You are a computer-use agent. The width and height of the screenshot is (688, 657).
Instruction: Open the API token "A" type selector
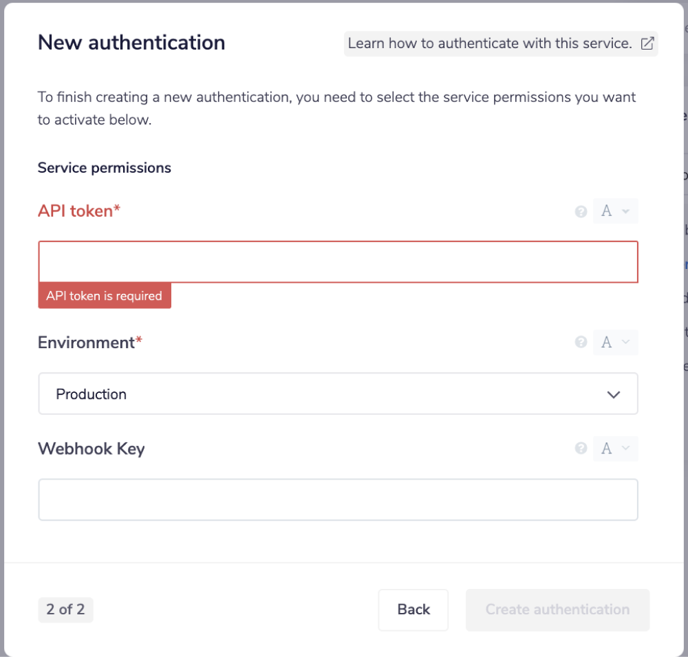point(615,211)
